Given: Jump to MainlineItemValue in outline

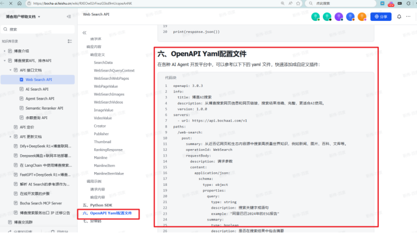Looking at the screenshot, I should click(x=109, y=173).
